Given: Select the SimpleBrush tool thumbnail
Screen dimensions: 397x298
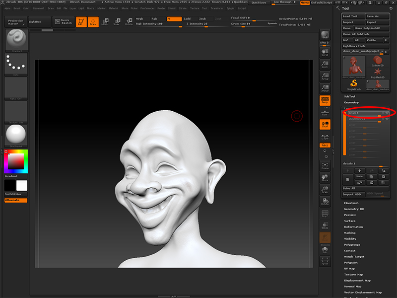Looking at the screenshot, I should [354, 85].
